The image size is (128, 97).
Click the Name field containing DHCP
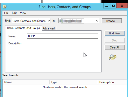point(62,36)
